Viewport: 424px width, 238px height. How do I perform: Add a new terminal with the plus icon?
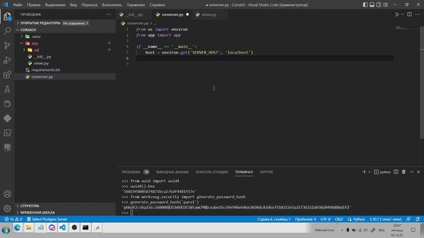pos(364,172)
